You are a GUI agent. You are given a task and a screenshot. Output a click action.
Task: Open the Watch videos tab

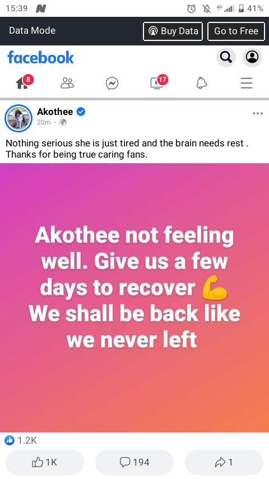[x=157, y=83]
